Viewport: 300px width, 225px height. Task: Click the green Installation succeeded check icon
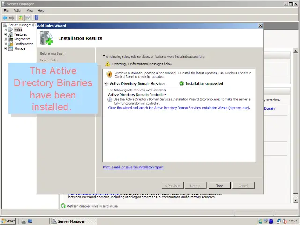pos(181,83)
